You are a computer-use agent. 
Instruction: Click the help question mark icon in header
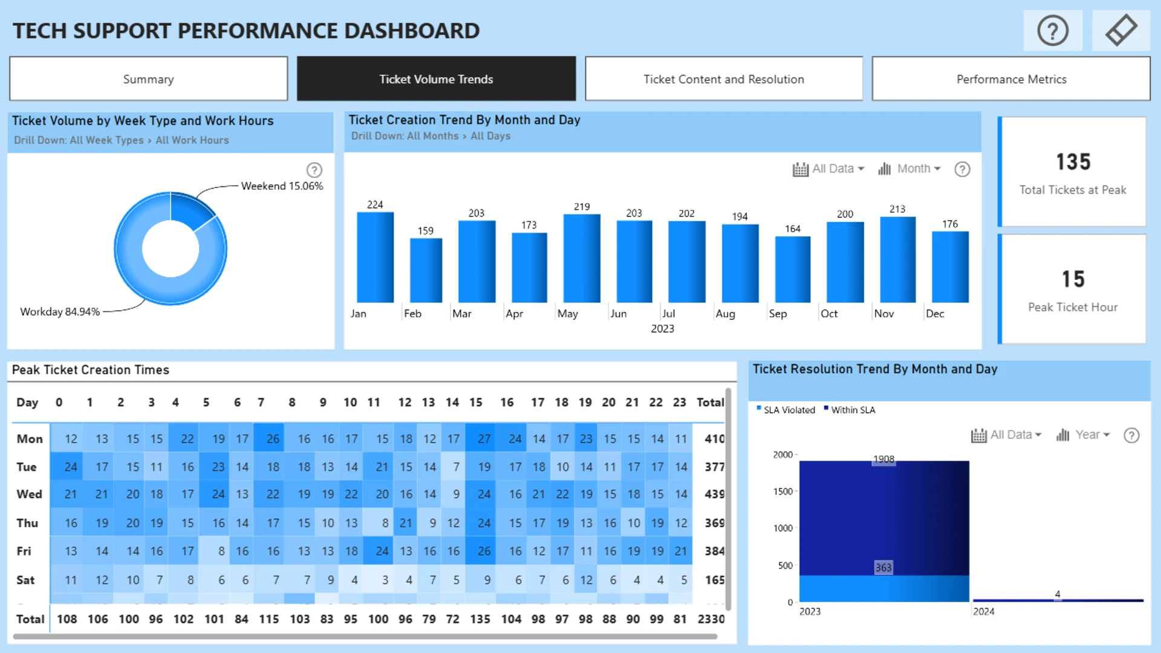[x=1053, y=31]
